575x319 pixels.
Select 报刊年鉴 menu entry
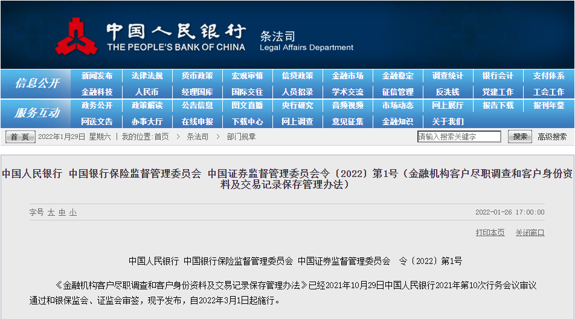(548, 106)
